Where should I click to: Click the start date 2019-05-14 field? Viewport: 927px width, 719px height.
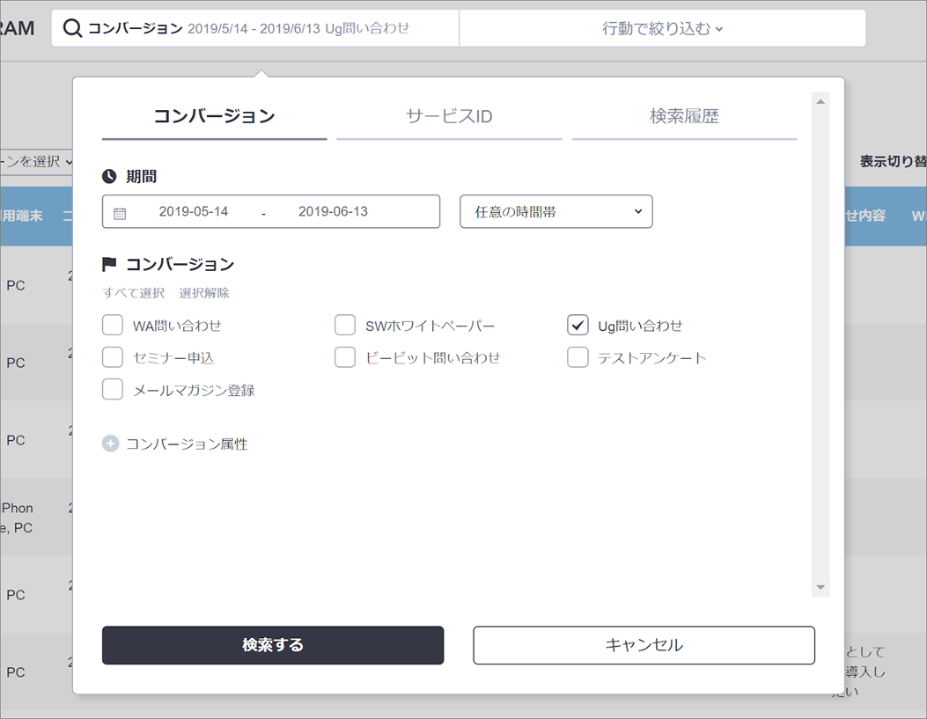(194, 212)
